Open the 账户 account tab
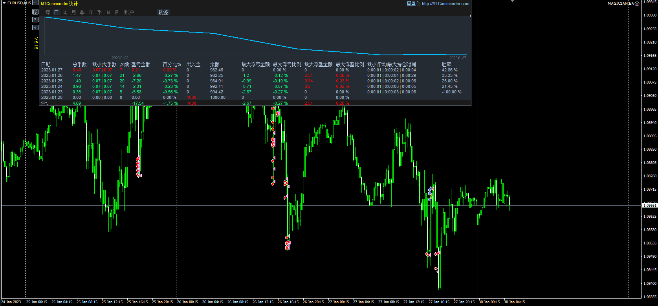Viewport: 658px width, 306px height. click(x=129, y=12)
